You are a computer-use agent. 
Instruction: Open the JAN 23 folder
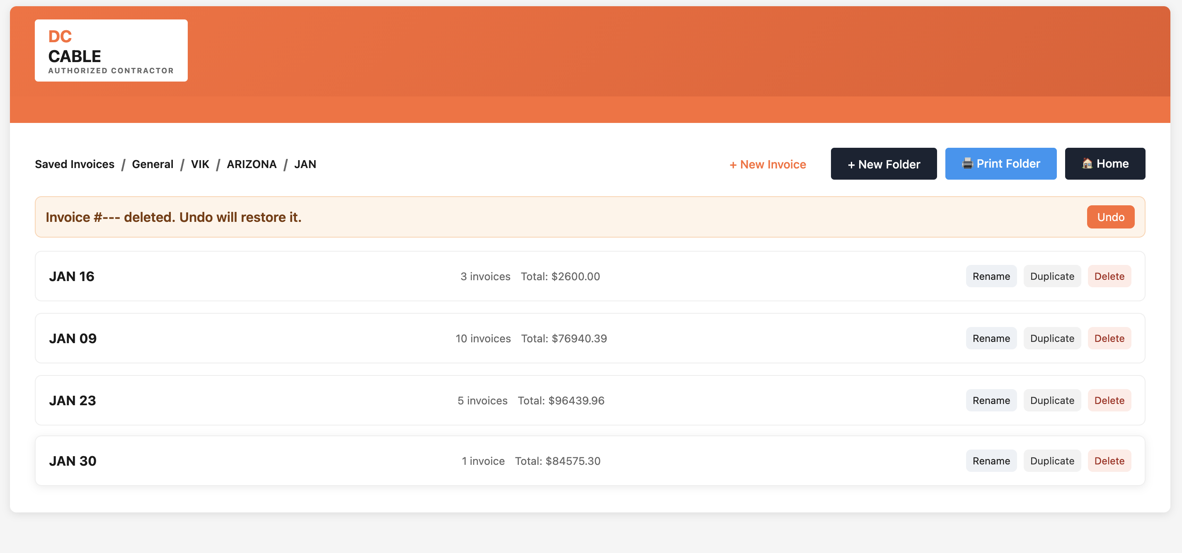click(72, 400)
